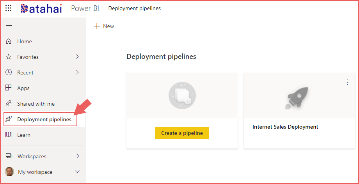Open the Workspaces list
Image resolution: width=359 pixels, height=184 pixels.
[32, 156]
